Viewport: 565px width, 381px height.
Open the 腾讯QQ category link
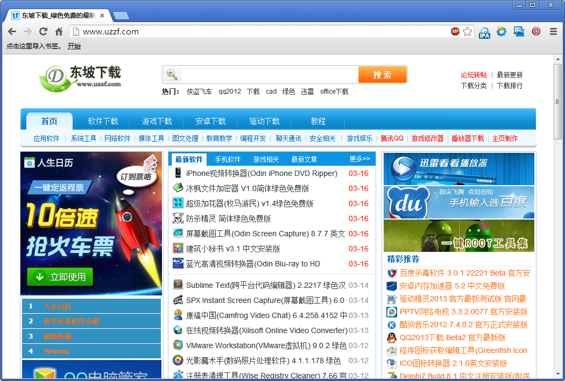click(x=392, y=138)
